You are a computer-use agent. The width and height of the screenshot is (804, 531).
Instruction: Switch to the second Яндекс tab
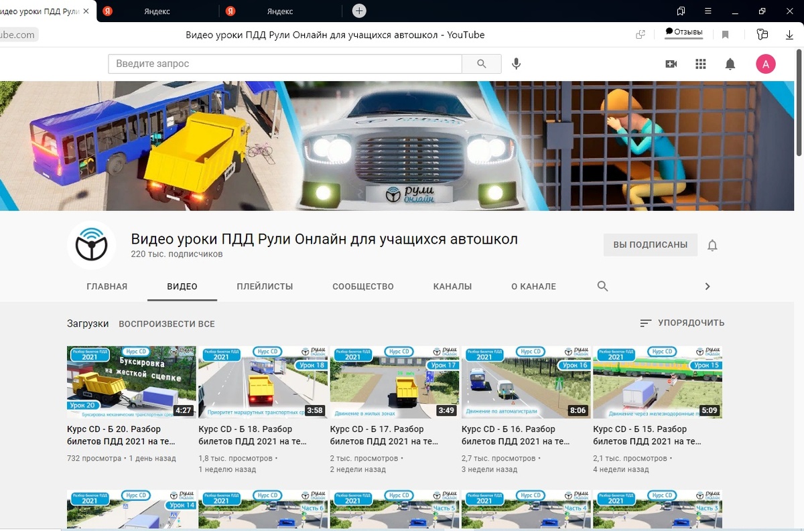tap(280, 11)
